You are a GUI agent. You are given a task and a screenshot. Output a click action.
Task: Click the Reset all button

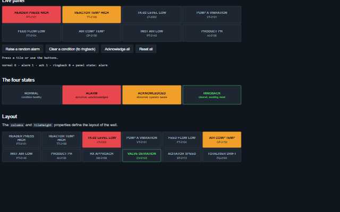146,49
